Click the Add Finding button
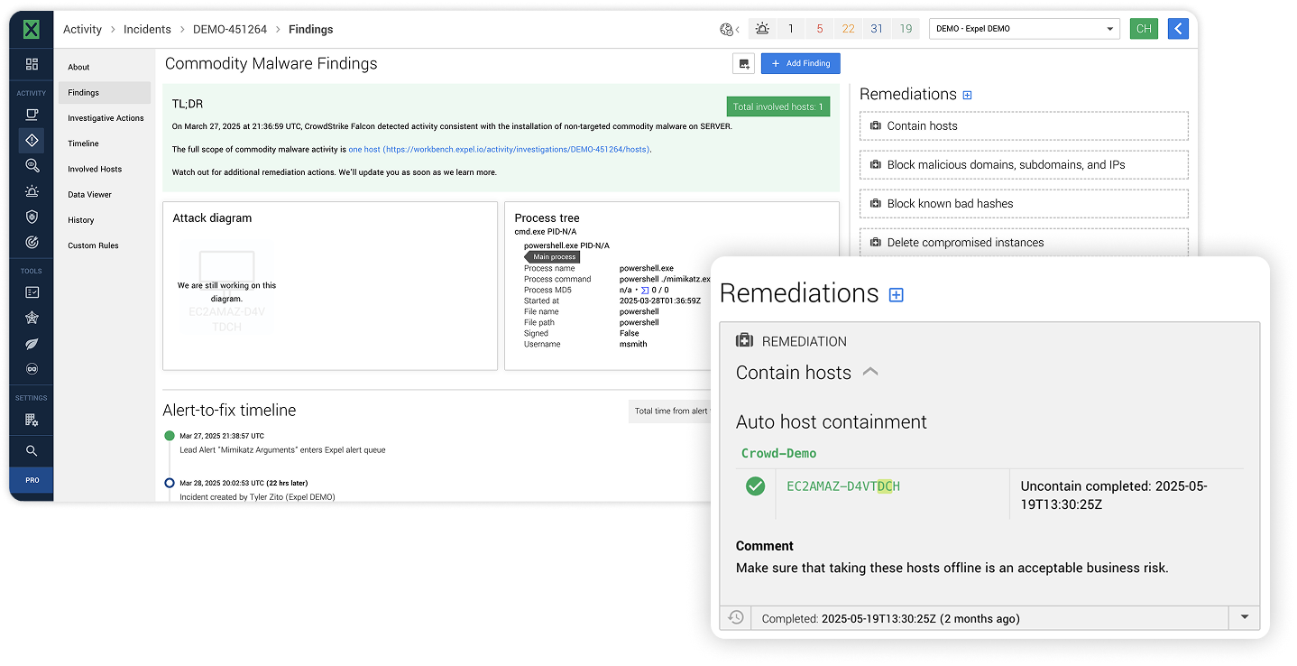1297x666 pixels. pyautogui.click(x=800, y=63)
